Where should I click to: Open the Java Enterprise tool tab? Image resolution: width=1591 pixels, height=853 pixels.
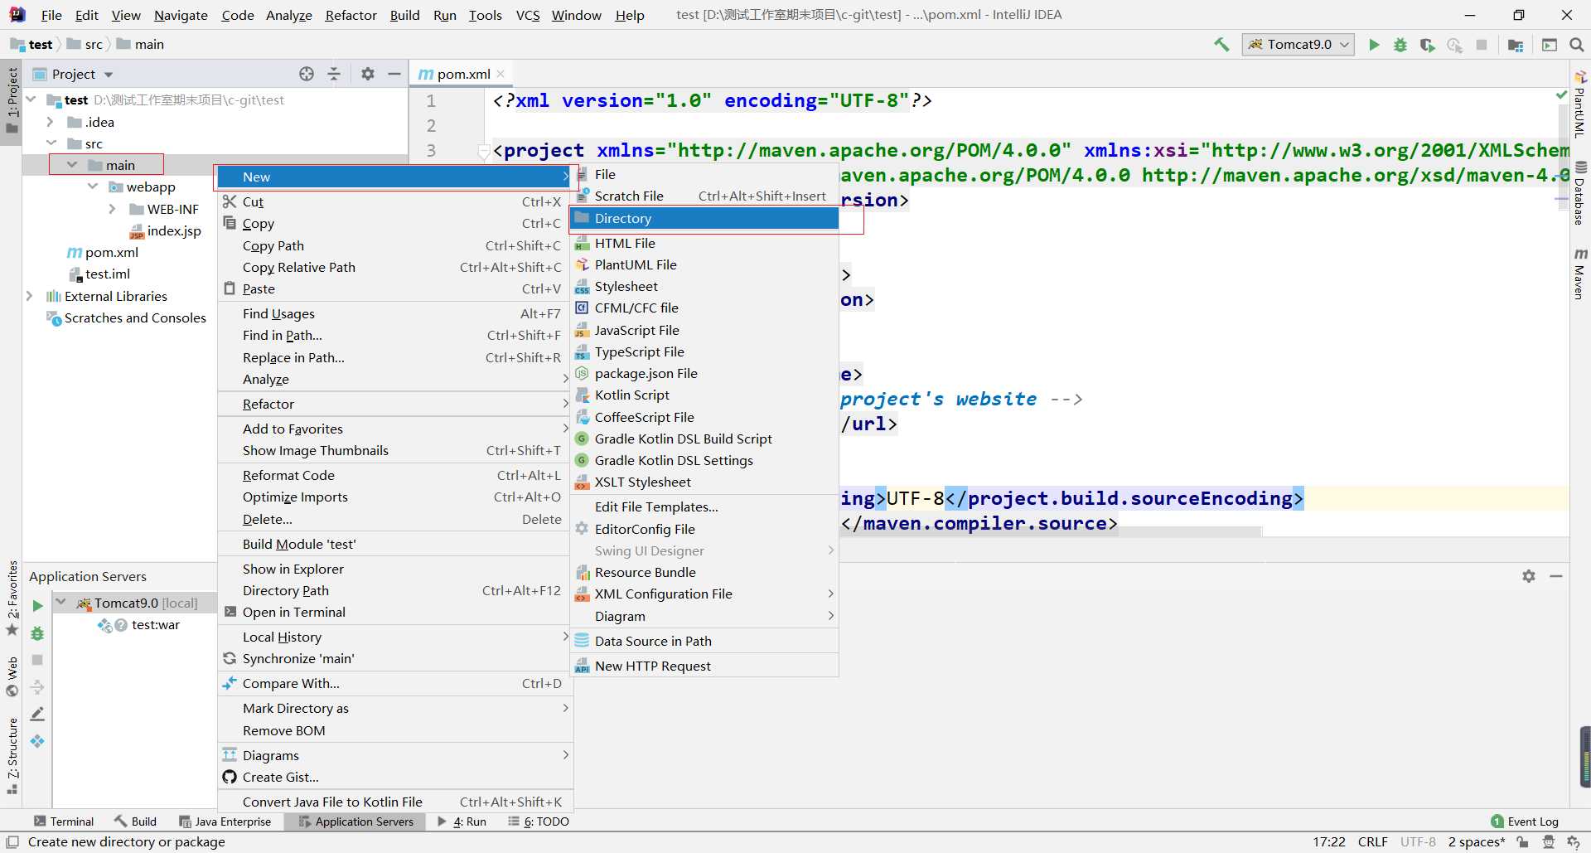(x=225, y=821)
